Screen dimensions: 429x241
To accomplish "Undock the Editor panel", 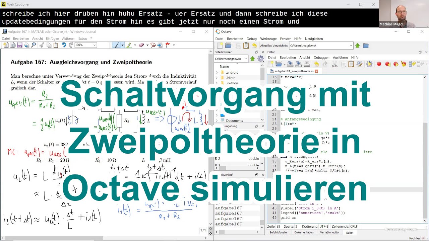I will (420, 52).
